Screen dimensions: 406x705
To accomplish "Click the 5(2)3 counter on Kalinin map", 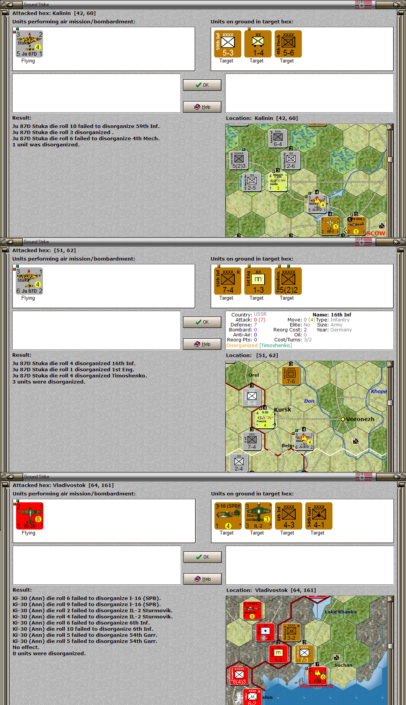I will click(239, 161).
